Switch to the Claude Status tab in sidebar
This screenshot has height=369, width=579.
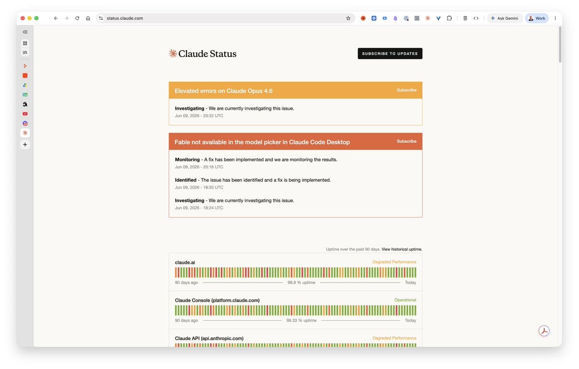pyautogui.click(x=25, y=132)
